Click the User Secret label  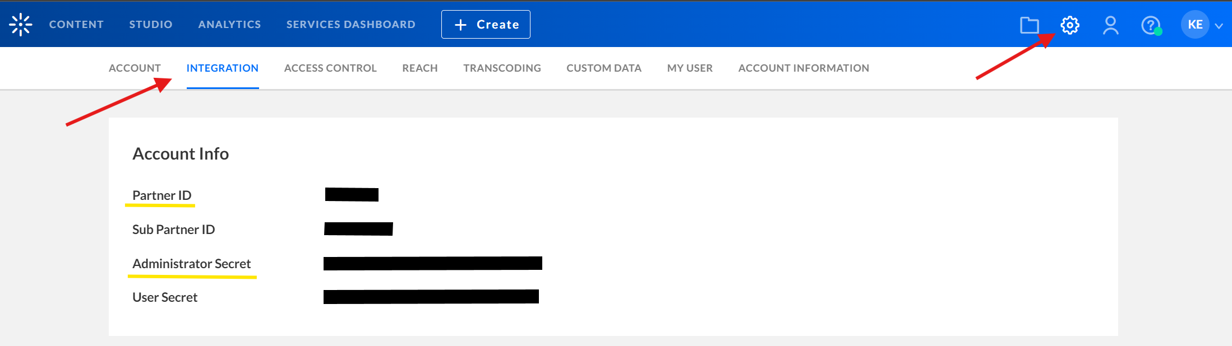click(x=165, y=297)
